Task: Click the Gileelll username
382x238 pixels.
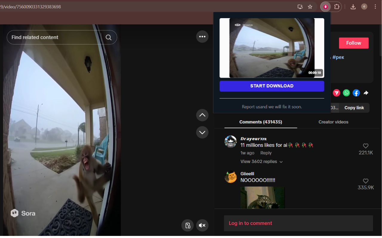Action: click(247, 174)
